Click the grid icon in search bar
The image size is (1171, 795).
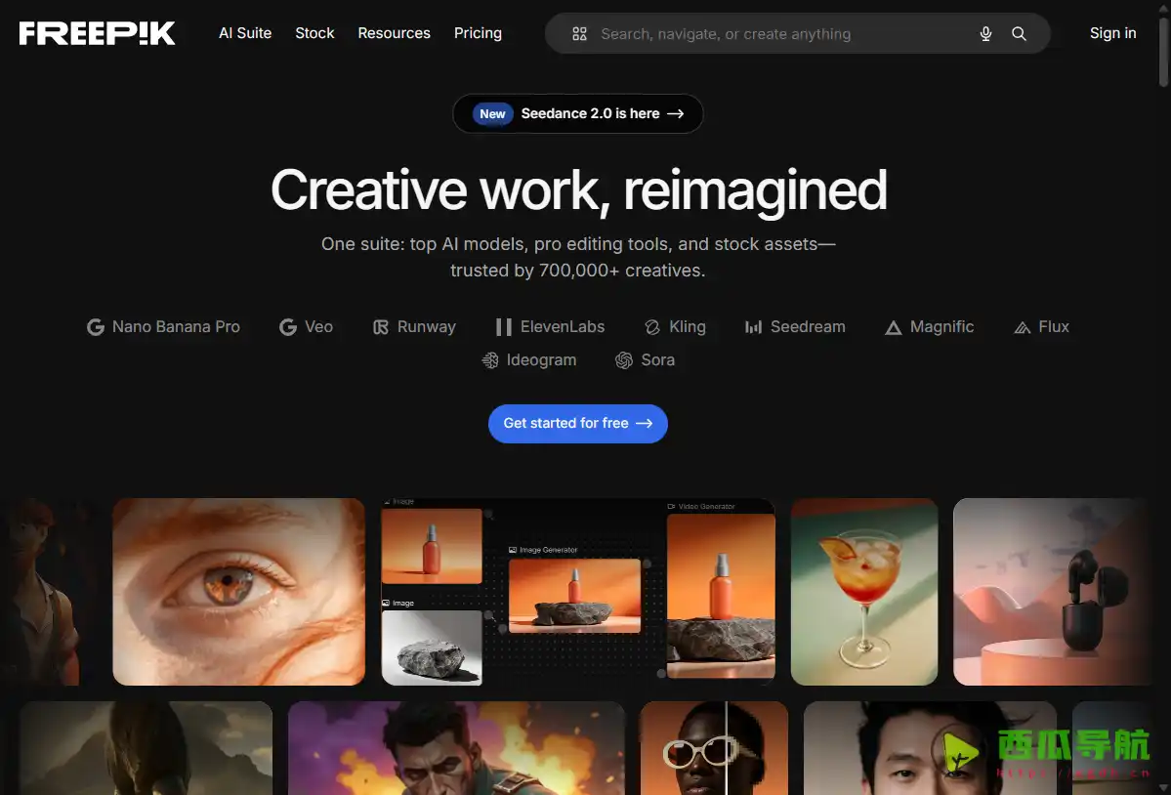click(x=579, y=34)
